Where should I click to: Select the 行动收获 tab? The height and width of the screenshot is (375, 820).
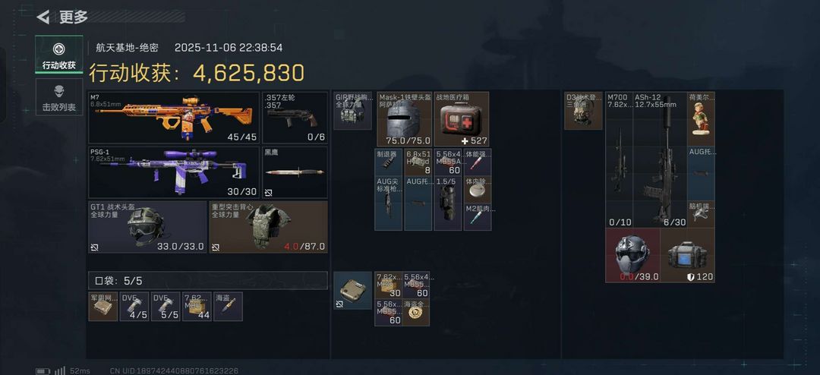pyautogui.click(x=59, y=55)
